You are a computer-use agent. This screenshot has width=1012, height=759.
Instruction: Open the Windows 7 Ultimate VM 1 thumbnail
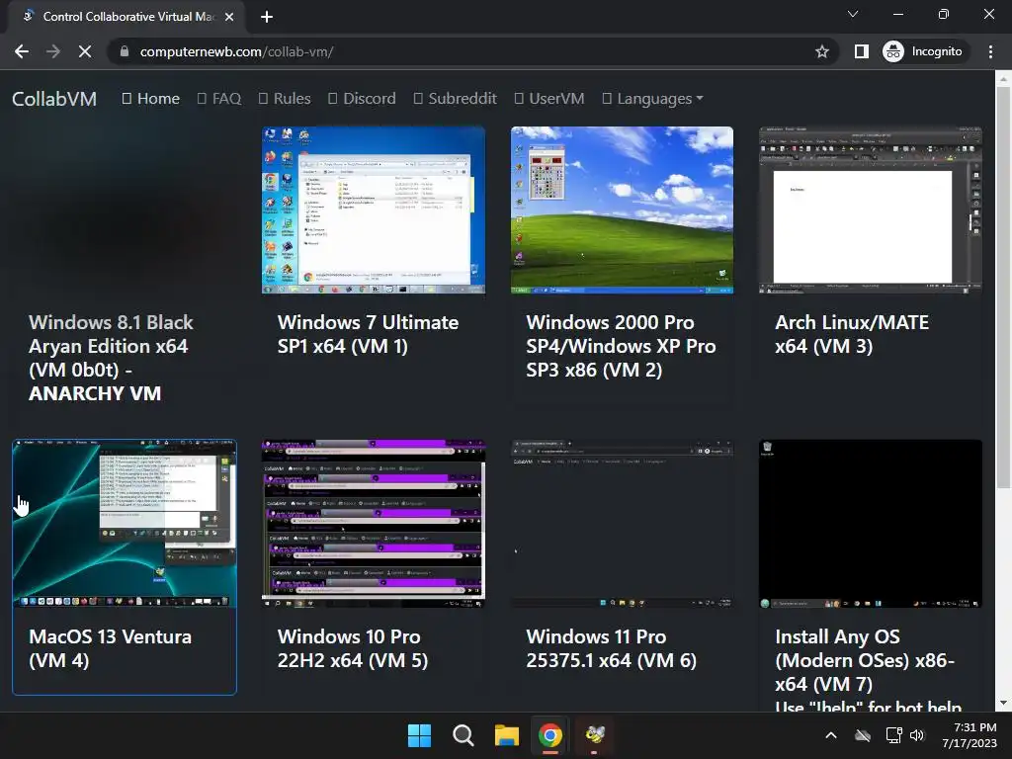(x=373, y=210)
